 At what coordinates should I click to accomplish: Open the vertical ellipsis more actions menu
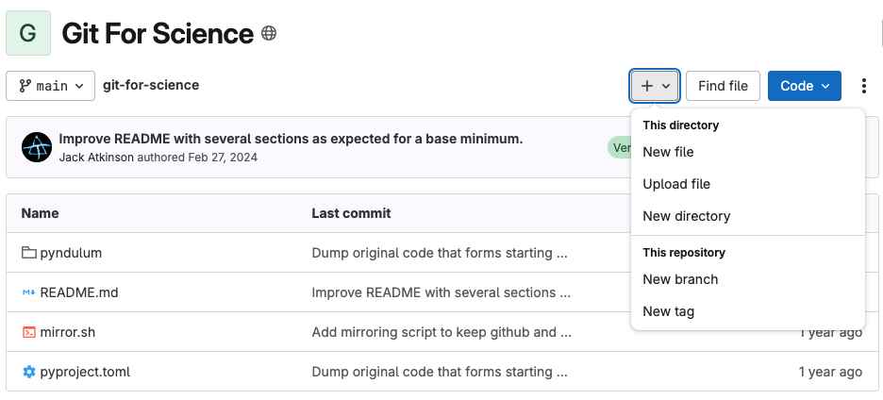point(864,86)
